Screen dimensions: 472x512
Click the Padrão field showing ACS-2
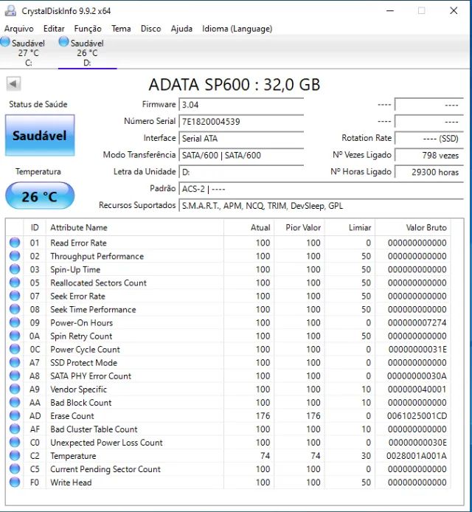tap(322, 189)
